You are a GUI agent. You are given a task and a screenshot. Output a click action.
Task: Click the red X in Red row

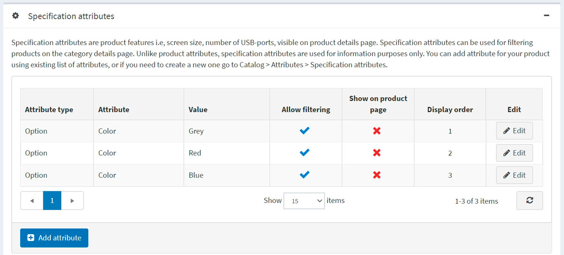coord(377,153)
